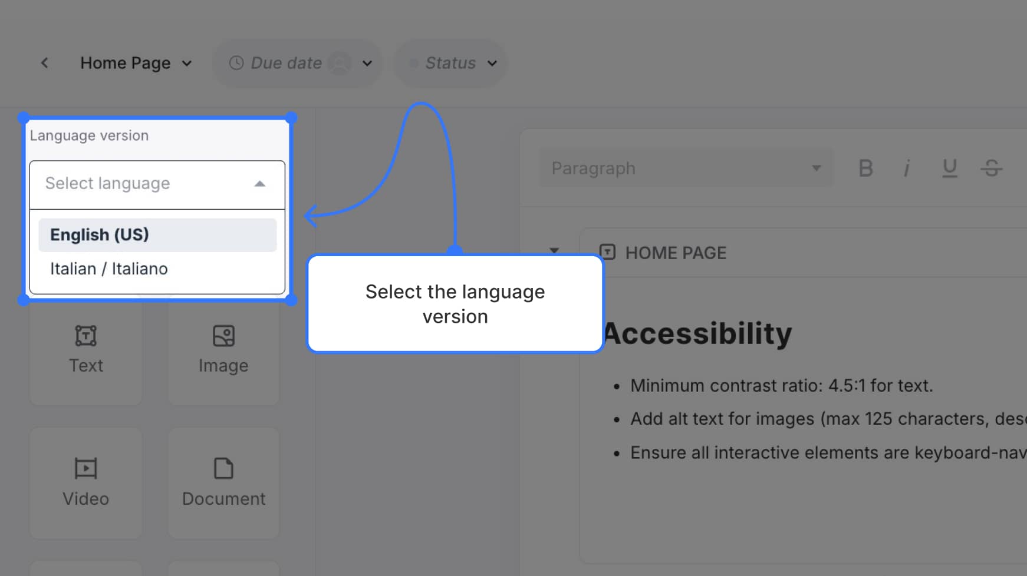Choose English (US) language option
Screen dimensions: 1027x576
[157, 235]
